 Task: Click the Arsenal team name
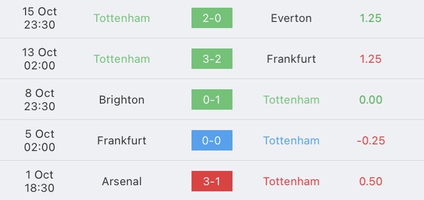coord(122,182)
